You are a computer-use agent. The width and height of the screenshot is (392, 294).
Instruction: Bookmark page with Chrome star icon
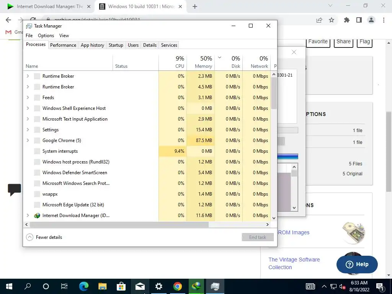(x=332, y=20)
